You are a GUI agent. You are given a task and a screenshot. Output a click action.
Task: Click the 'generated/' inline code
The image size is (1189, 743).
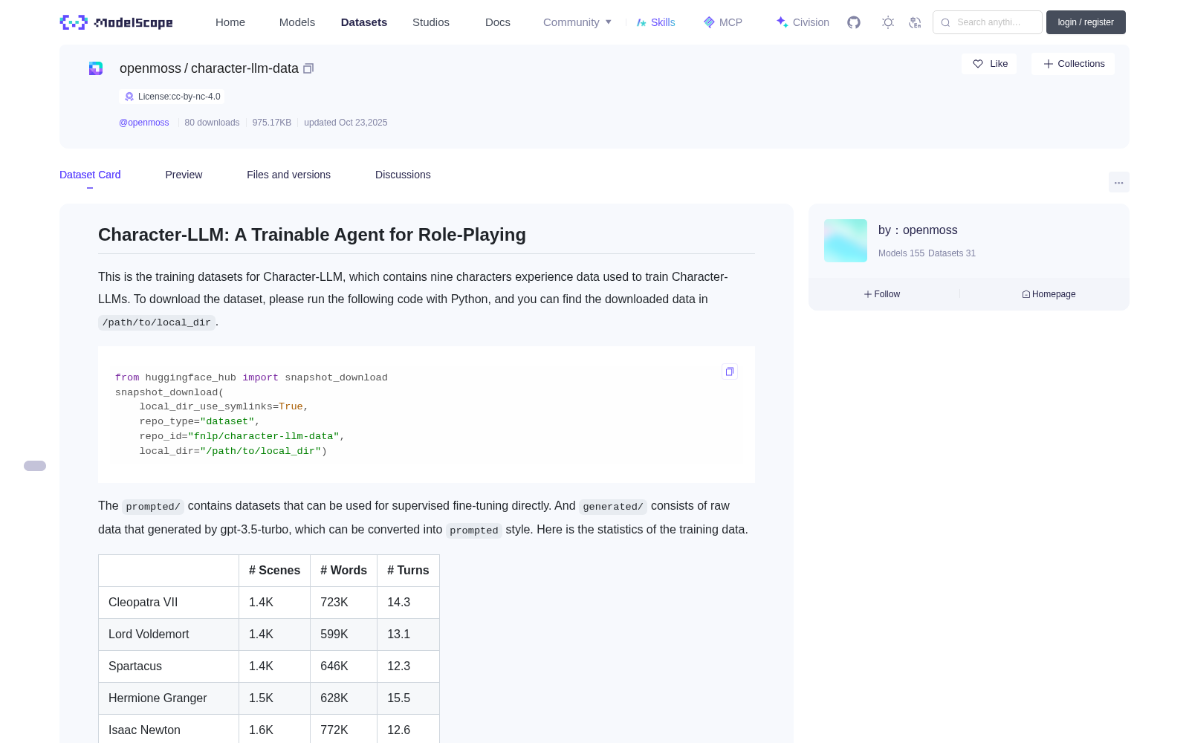click(x=613, y=507)
